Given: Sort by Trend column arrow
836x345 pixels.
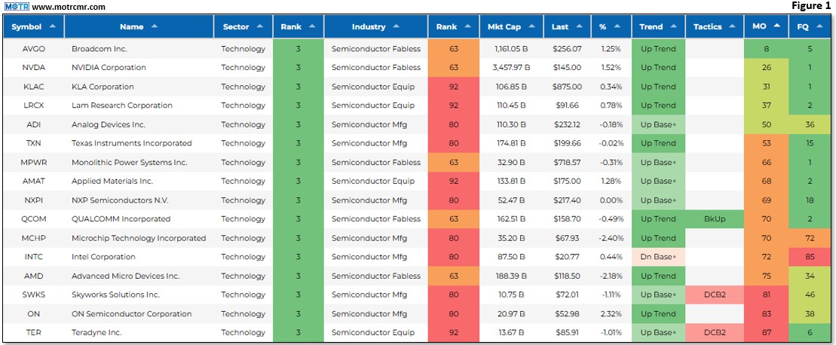Looking at the screenshot, I should pyautogui.click(x=673, y=26).
